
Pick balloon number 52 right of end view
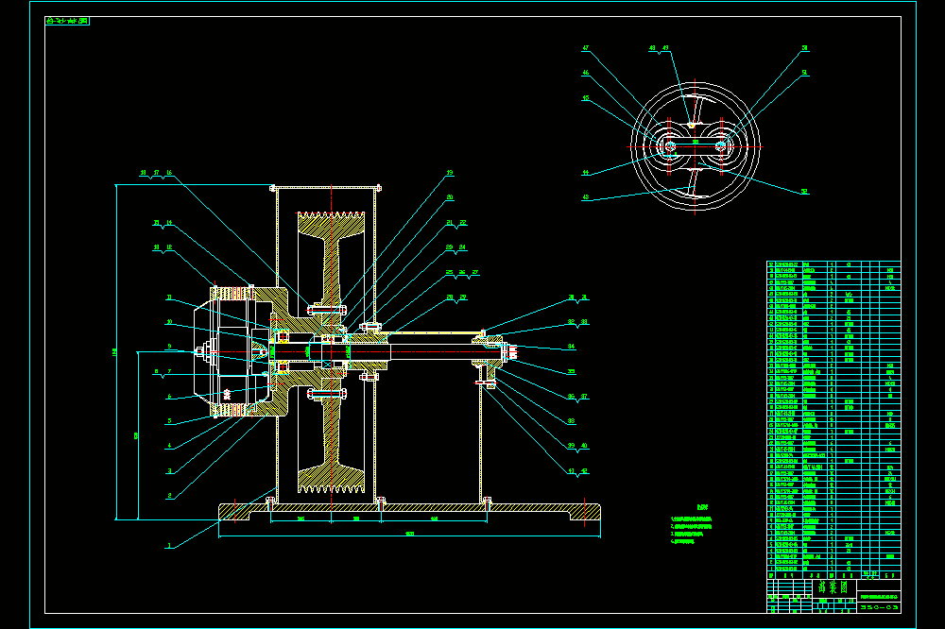pyautogui.click(x=804, y=193)
